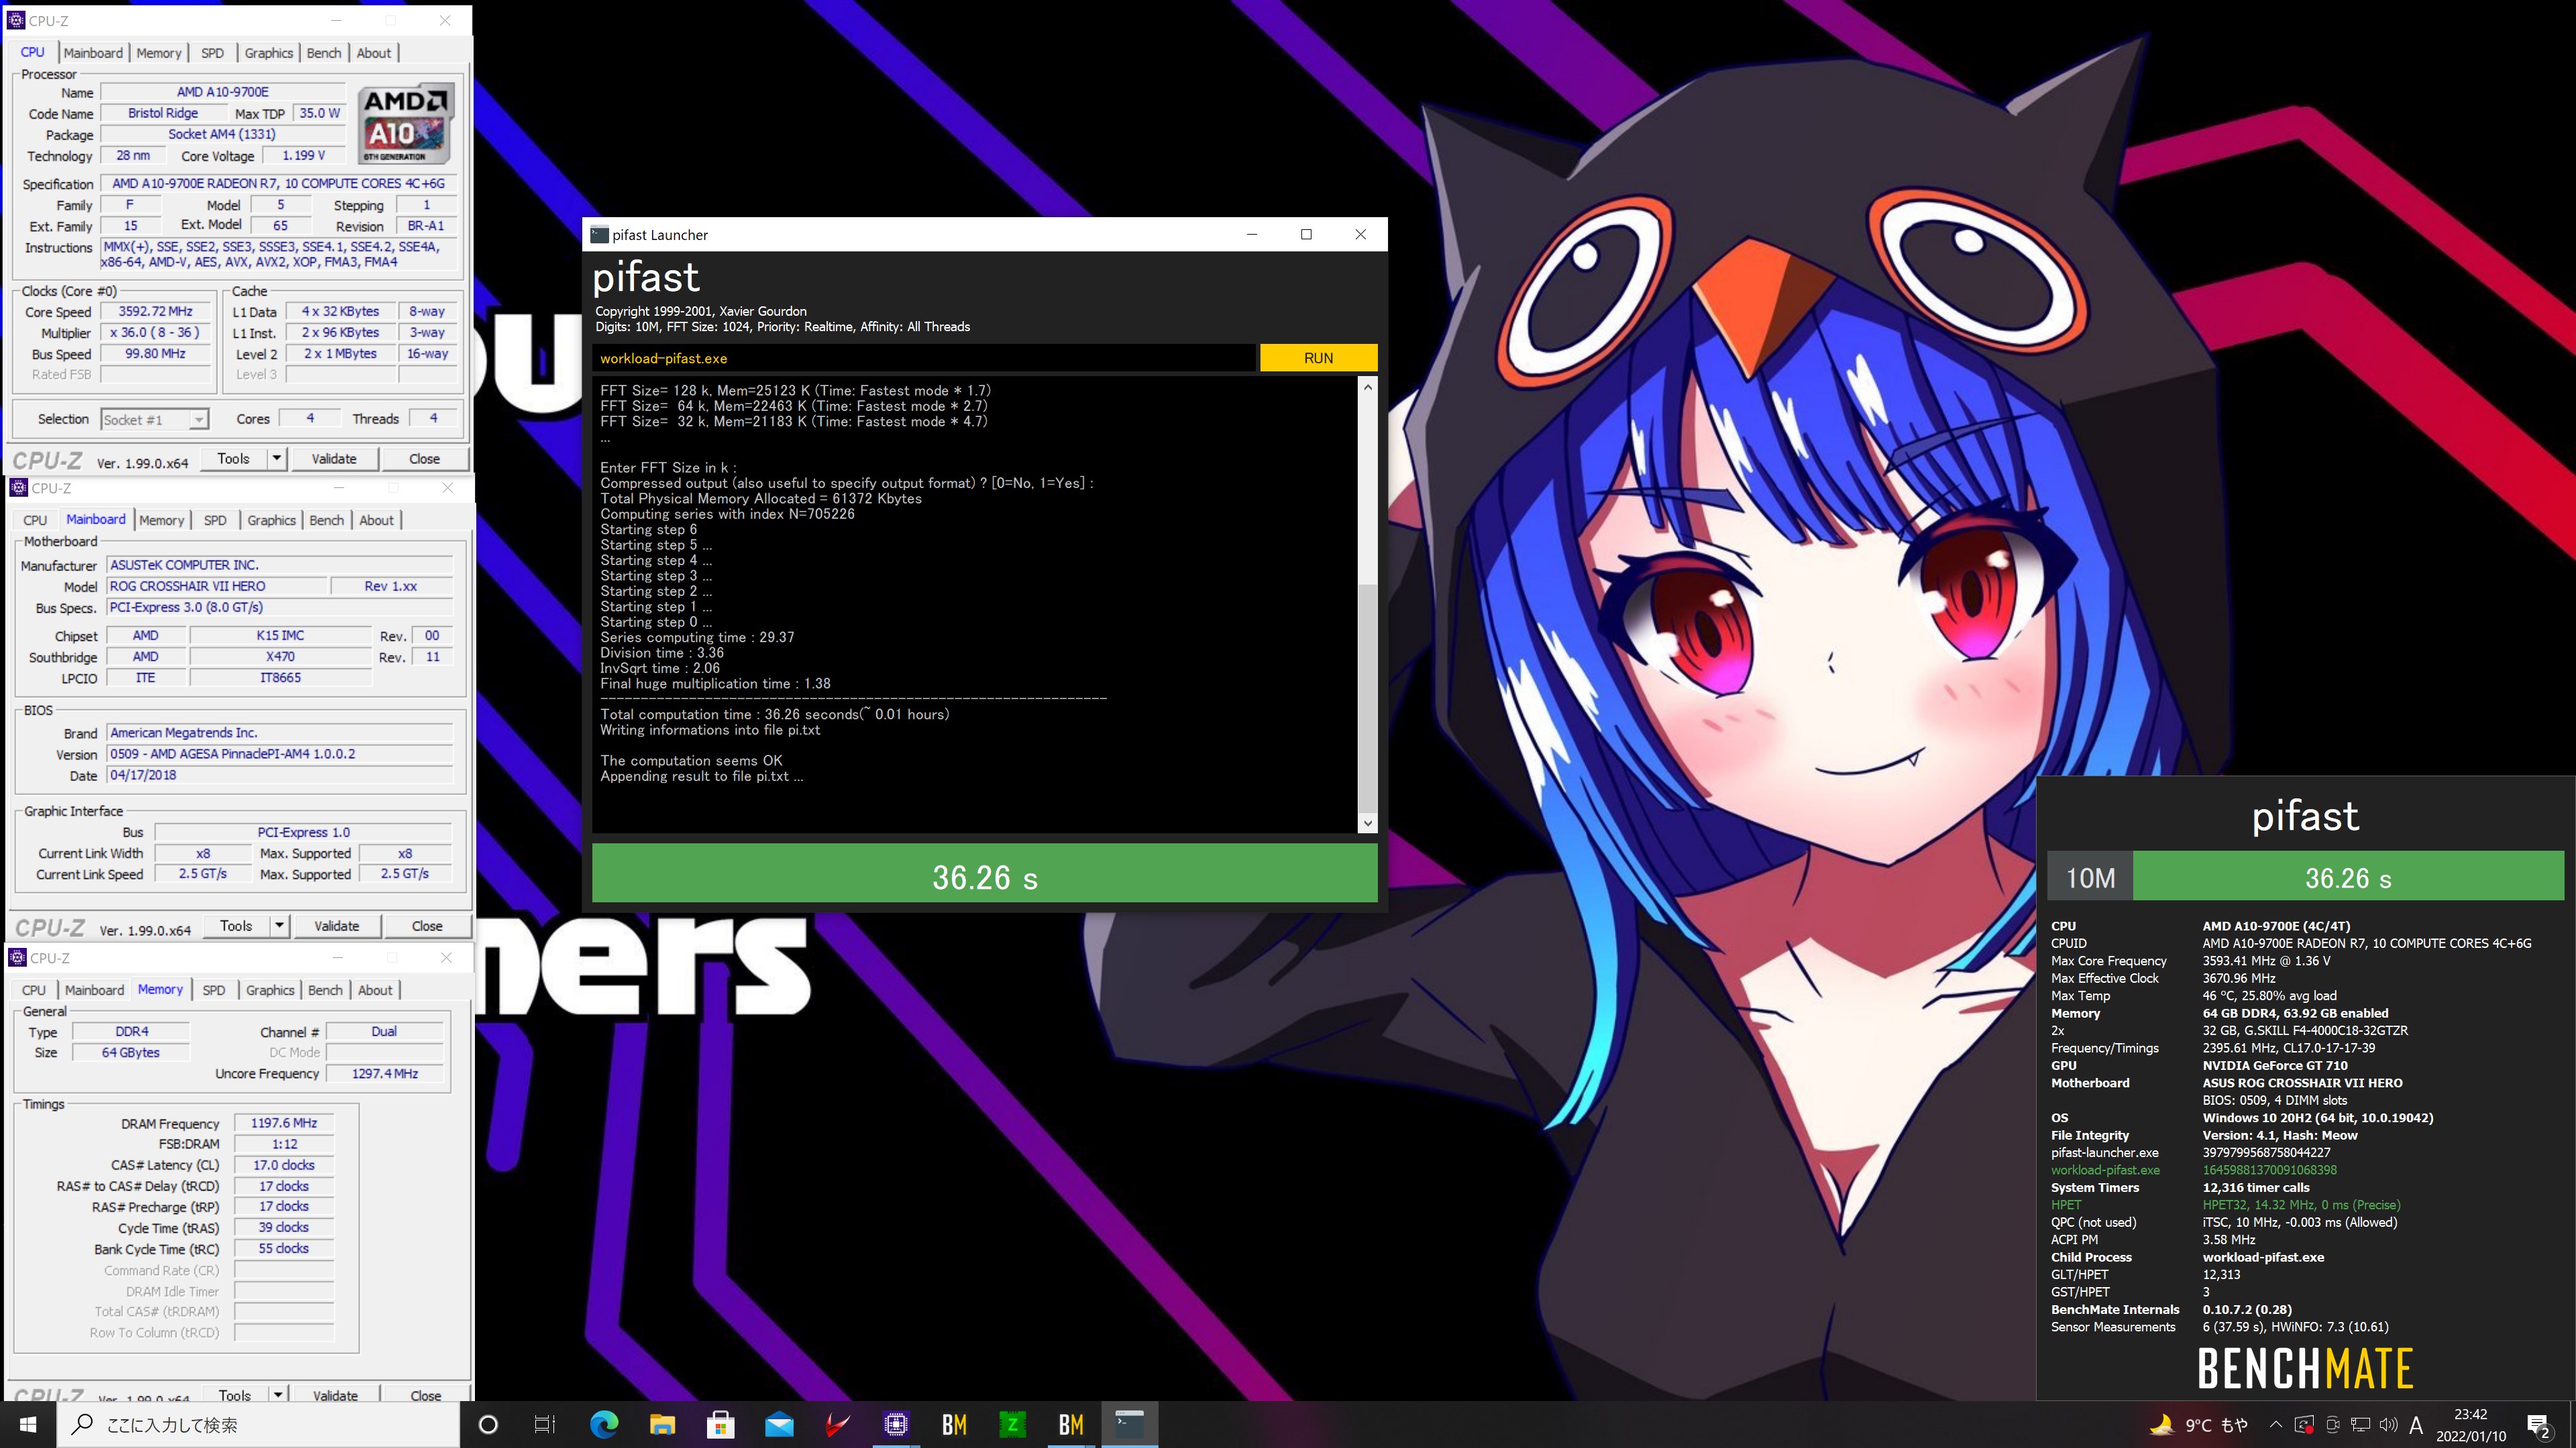Click the 'AMD A10-9700E' Name field
2576x1448 pixels.
point(222,92)
